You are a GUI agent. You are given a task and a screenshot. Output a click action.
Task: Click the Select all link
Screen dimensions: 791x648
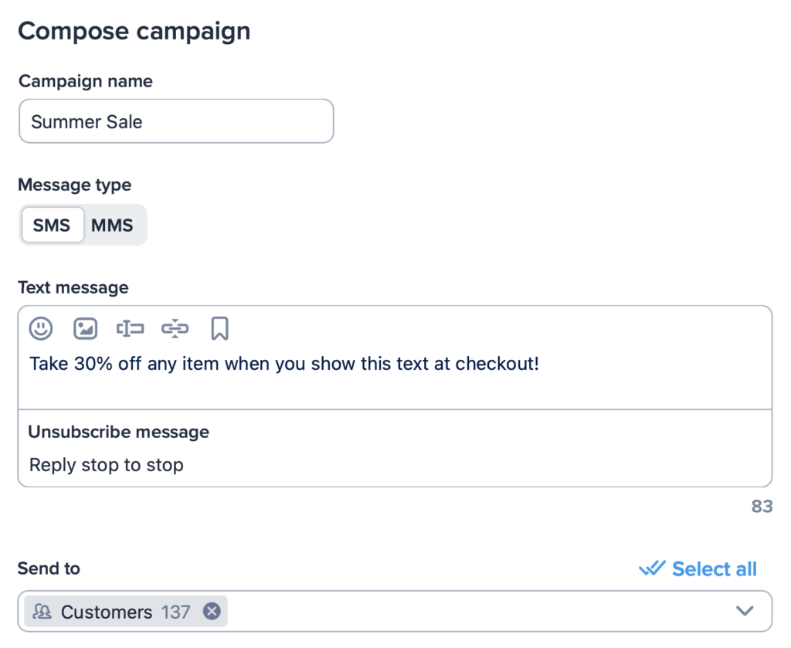click(x=713, y=568)
